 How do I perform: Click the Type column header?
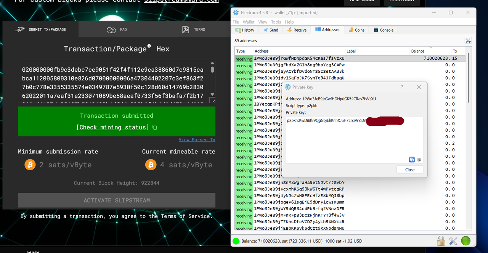tap(244, 51)
